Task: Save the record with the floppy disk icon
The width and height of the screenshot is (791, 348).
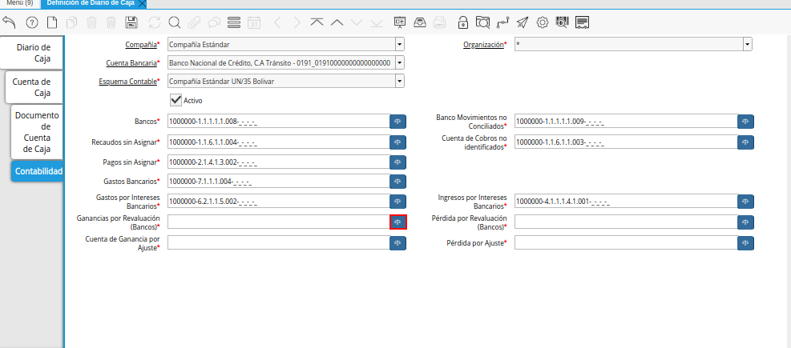Action: 131,22
